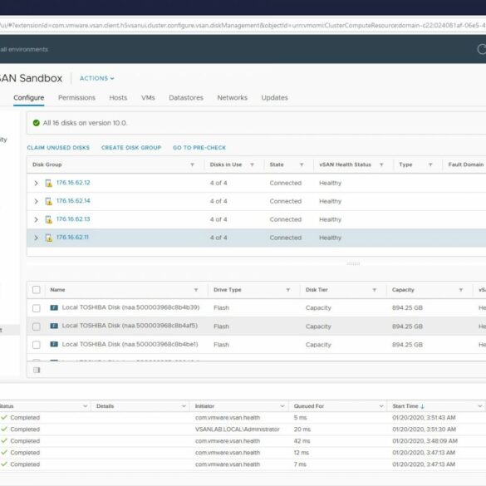Open host link 176.16.62.12
This screenshot has height=486, width=486.
click(73, 183)
